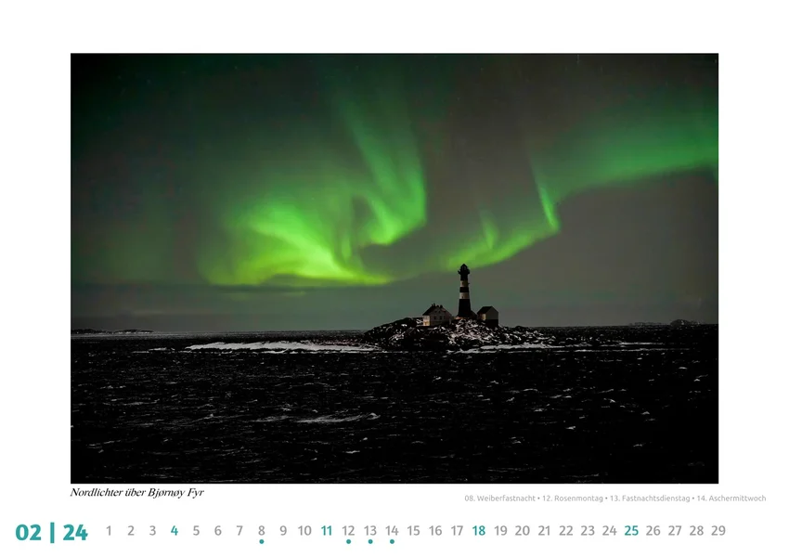Click day 22 in the date row
The width and height of the screenshot is (789, 557).
click(x=566, y=531)
